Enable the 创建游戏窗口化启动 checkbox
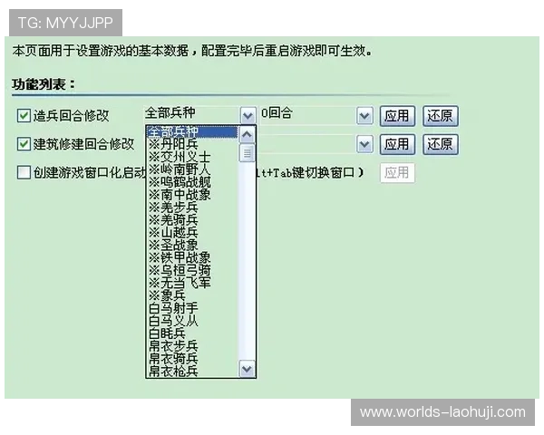The width and height of the screenshot is (544, 435). tap(24, 172)
